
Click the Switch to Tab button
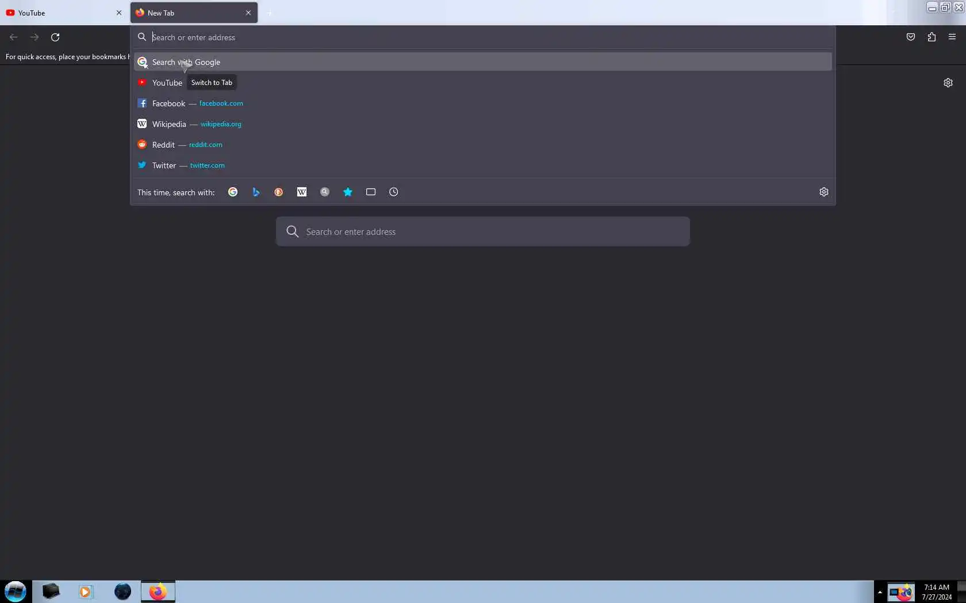(x=212, y=83)
